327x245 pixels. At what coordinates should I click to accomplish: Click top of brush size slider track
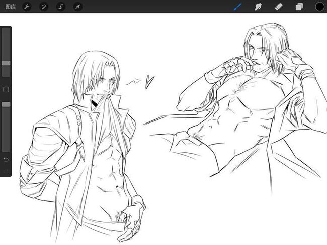tap(6, 31)
